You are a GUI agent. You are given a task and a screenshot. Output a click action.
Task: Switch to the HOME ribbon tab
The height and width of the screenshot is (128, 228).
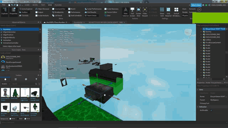[27, 5]
